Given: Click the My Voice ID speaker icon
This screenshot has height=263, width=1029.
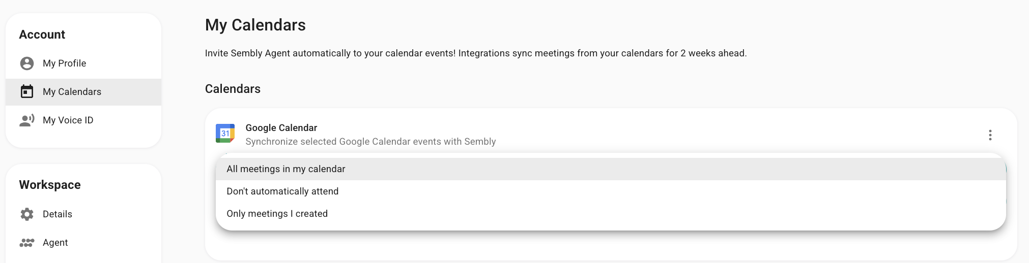Looking at the screenshot, I should [x=27, y=120].
